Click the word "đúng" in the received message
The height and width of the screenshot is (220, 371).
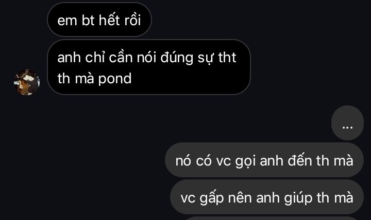pos(177,58)
